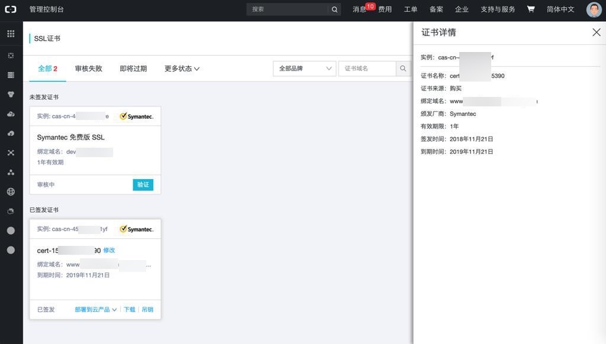Click the 验证 button on pending certificate
Viewport: 606px width, 344px height.
[x=143, y=184]
